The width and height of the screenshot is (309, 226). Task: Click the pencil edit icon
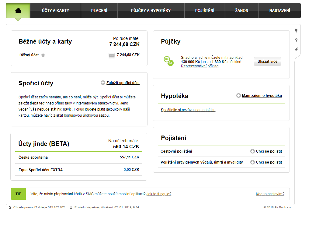(297, 49)
